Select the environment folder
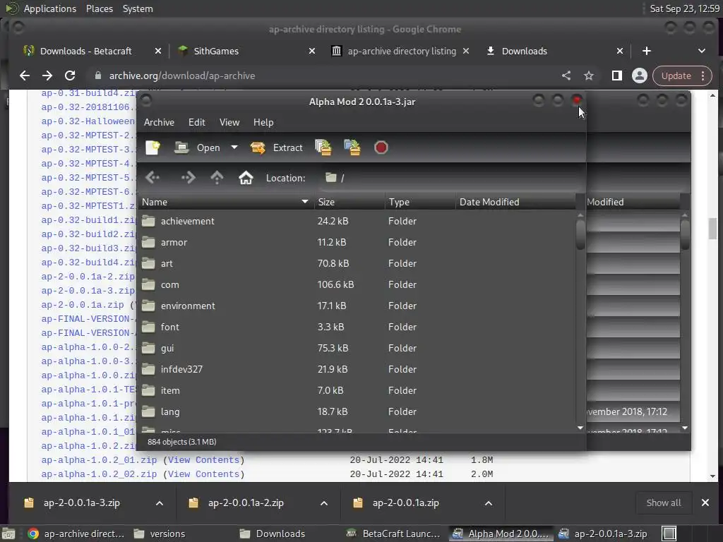Screen dimensions: 723x542 pyautogui.click(x=357, y=306)
